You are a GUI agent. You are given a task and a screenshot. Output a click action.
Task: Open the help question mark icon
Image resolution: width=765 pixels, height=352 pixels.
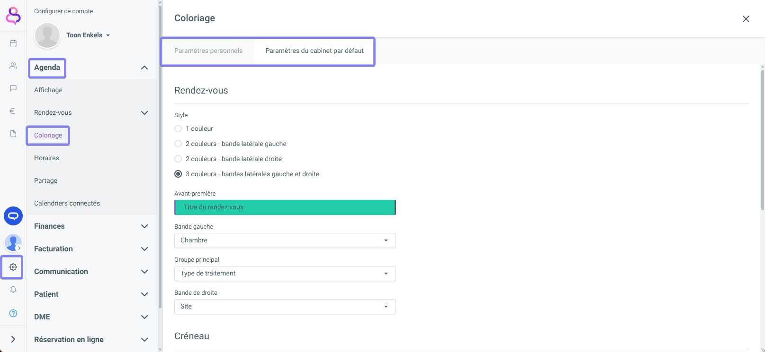(13, 313)
